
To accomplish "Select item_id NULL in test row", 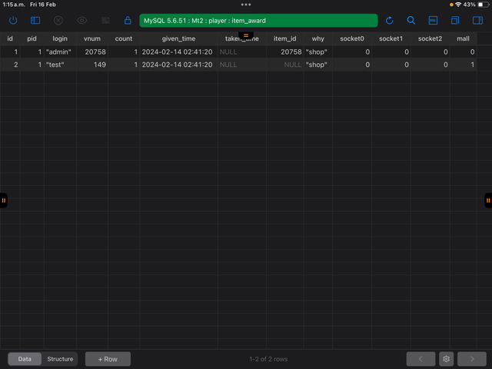I will pos(284,65).
